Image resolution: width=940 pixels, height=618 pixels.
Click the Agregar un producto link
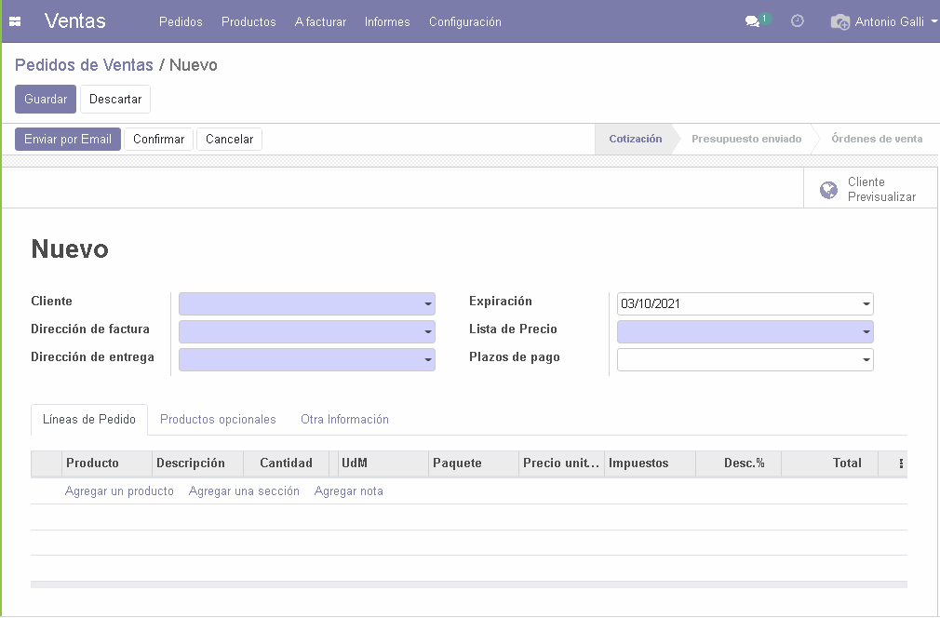point(119,491)
